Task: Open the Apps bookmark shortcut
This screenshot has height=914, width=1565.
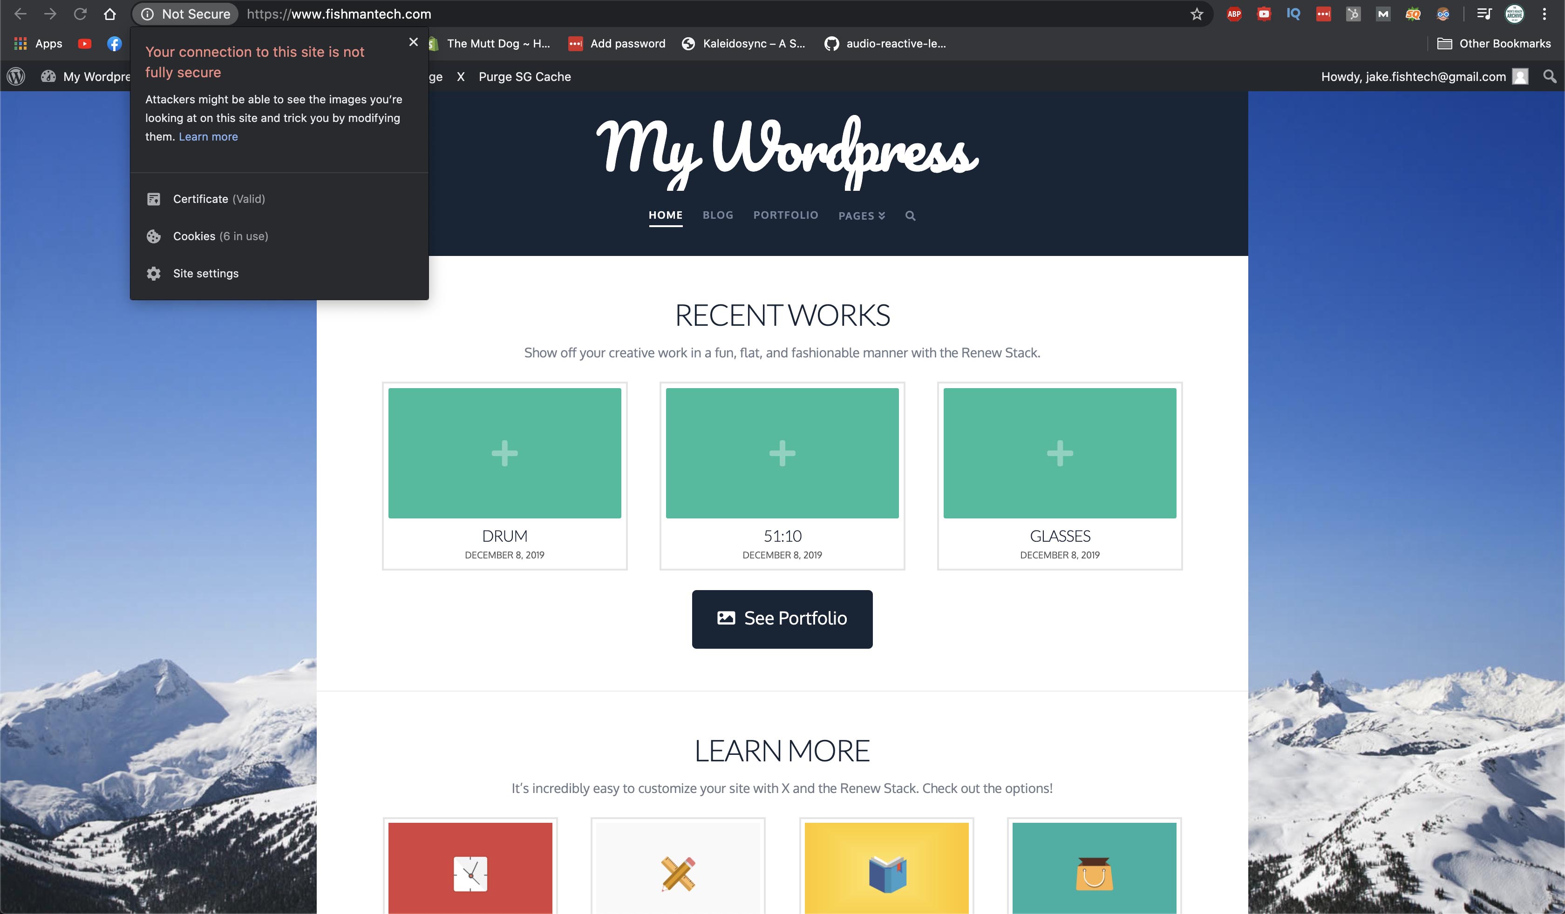Action: coord(39,43)
